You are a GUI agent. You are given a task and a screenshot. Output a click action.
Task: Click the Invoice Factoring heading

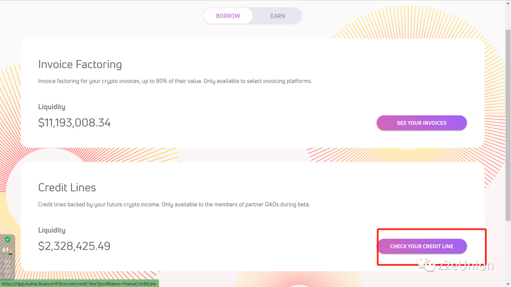click(x=80, y=64)
